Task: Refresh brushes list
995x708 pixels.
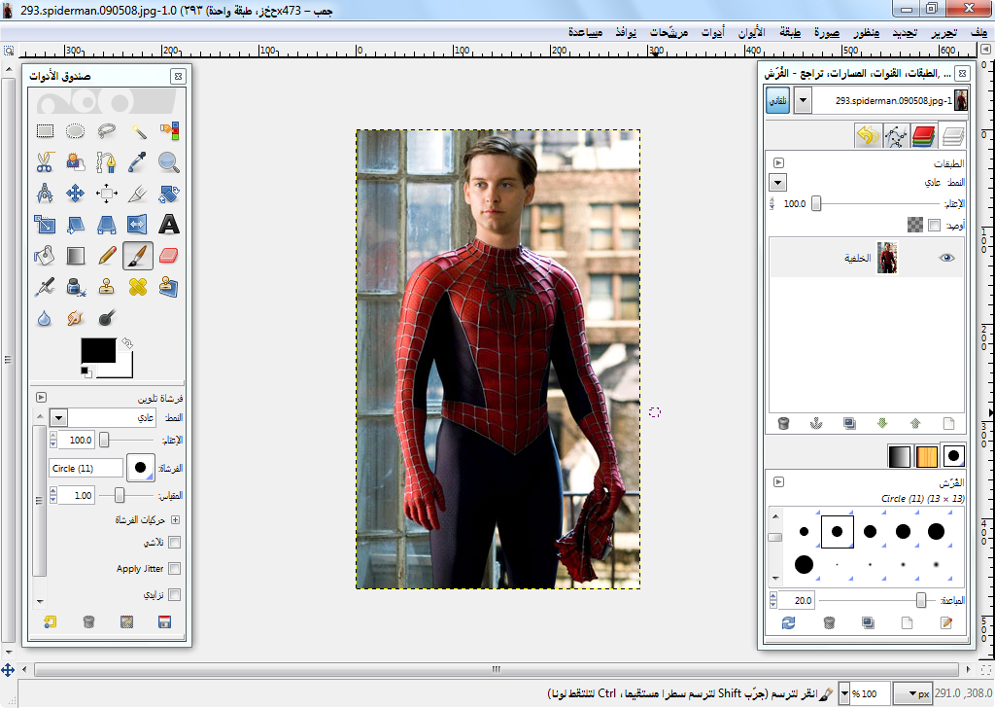Action: coord(789,623)
